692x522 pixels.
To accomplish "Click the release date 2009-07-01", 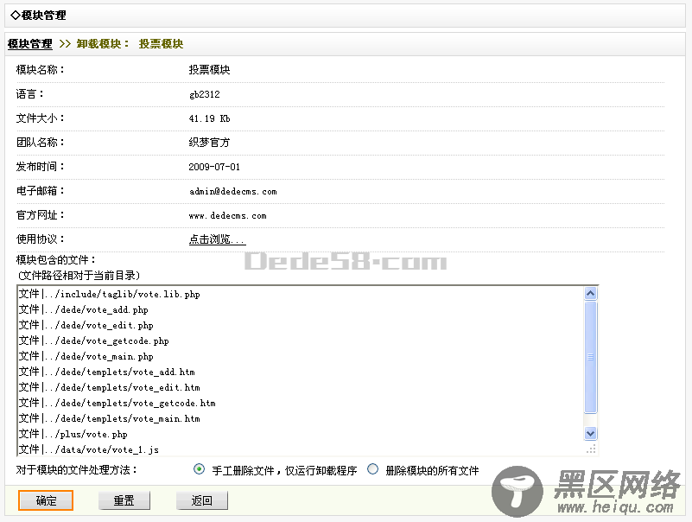I will pyautogui.click(x=214, y=167).
